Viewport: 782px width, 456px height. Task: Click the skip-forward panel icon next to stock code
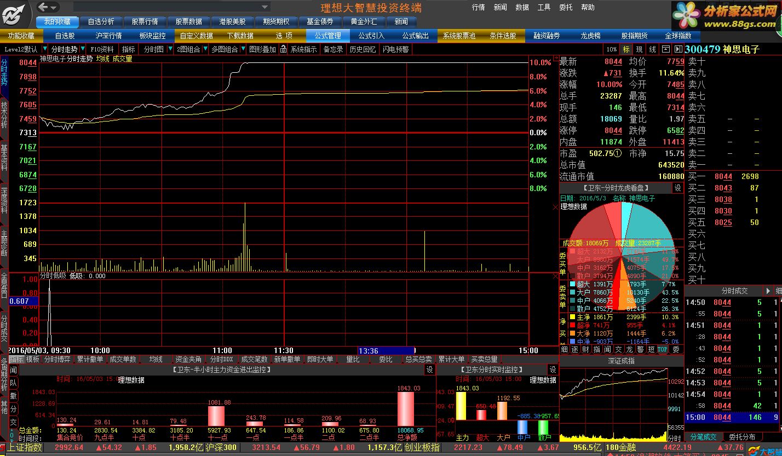(677, 49)
